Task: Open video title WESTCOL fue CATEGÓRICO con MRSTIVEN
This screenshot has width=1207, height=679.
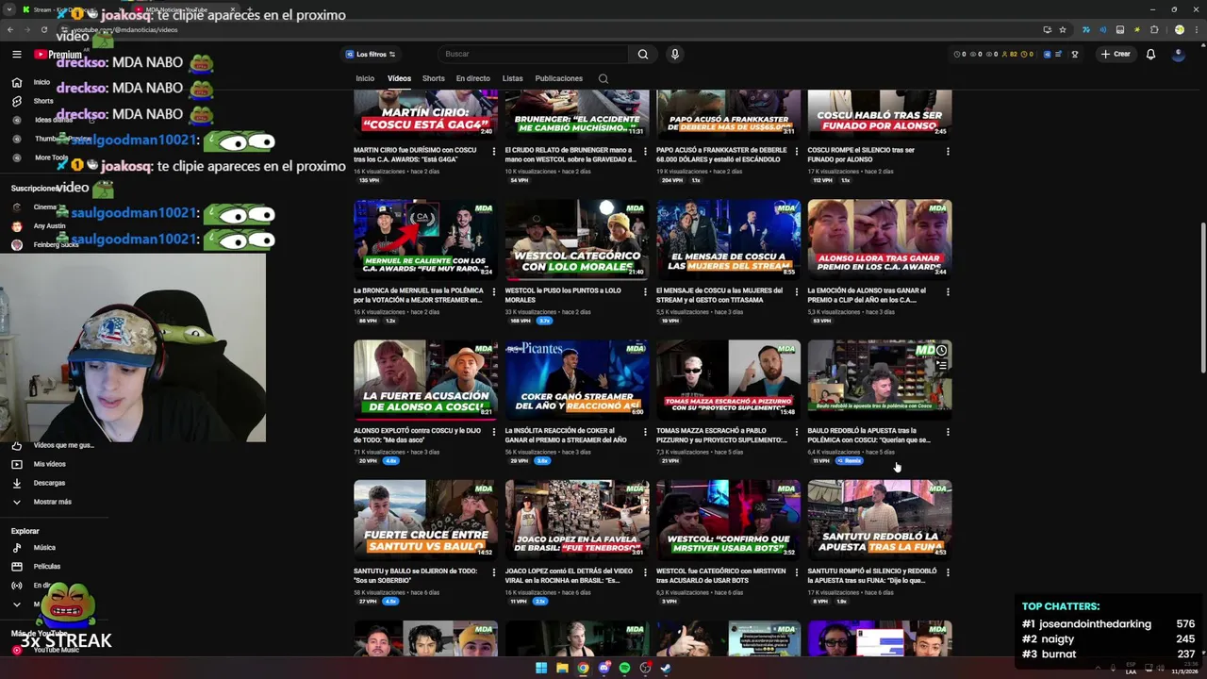Action: point(721,575)
